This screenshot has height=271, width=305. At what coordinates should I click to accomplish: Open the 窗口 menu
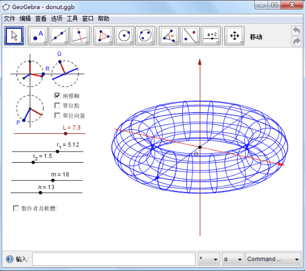click(x=88, y=19)
